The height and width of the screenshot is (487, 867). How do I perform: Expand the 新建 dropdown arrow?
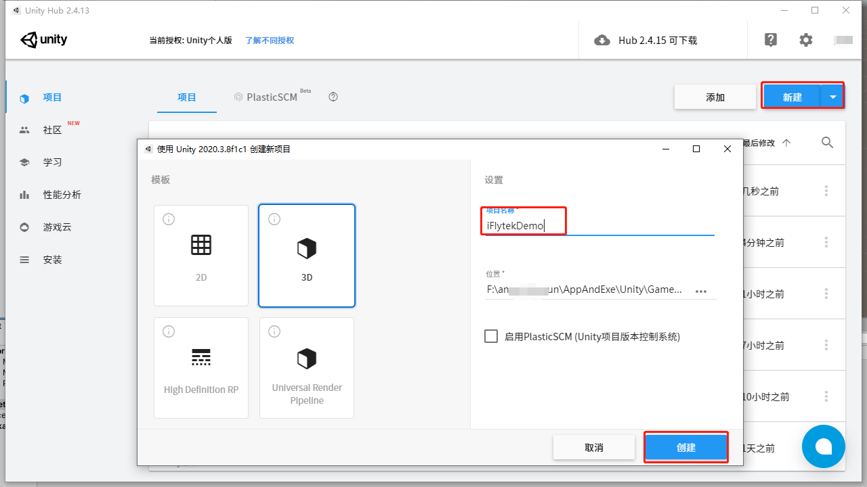832,97
